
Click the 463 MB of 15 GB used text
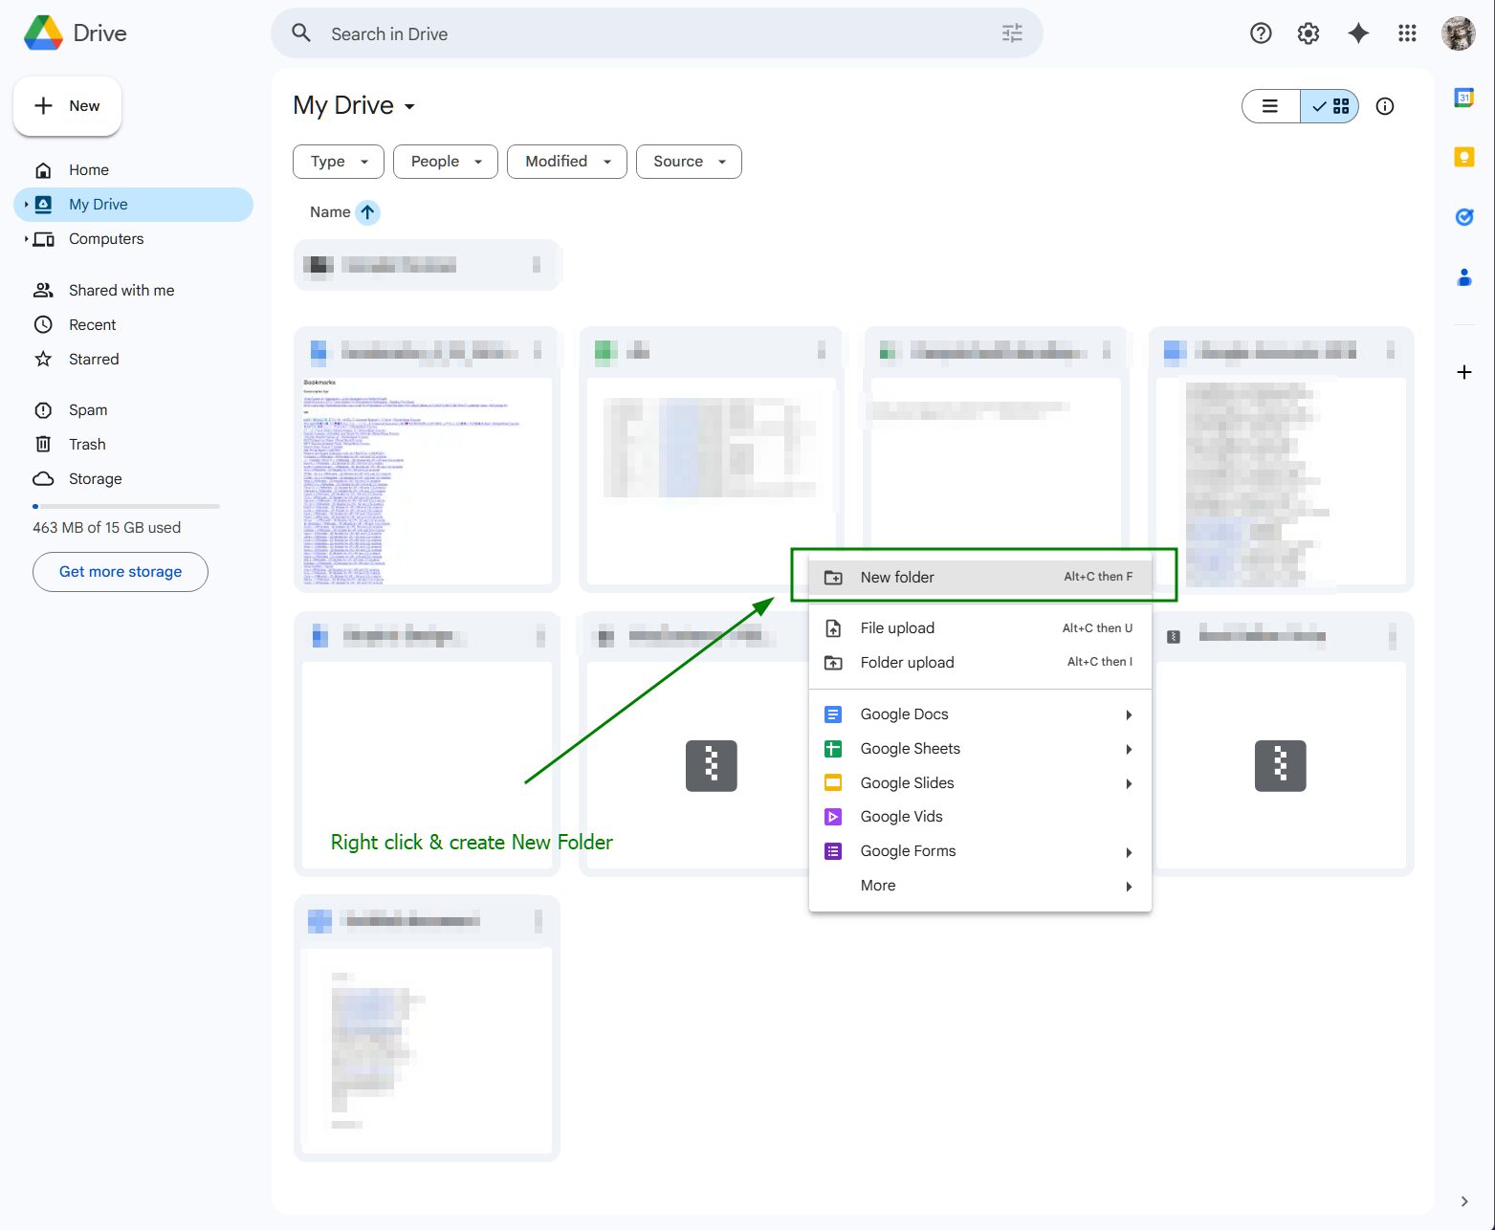coord(107,528)
